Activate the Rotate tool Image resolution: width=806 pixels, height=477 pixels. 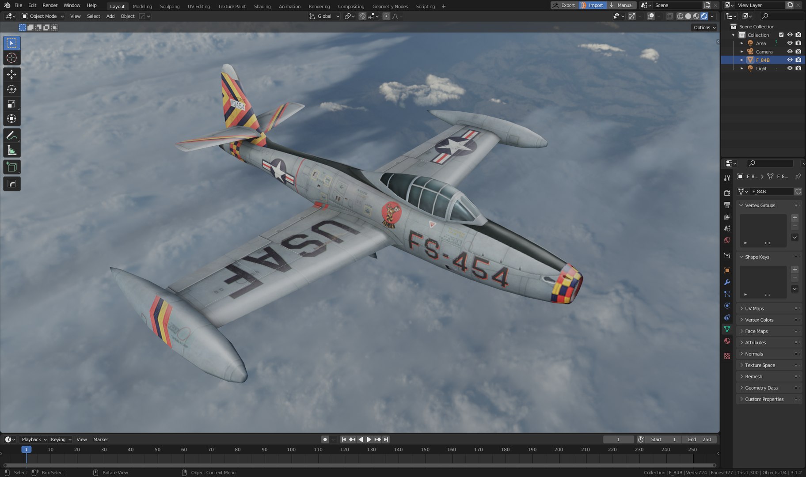(11, 89)
